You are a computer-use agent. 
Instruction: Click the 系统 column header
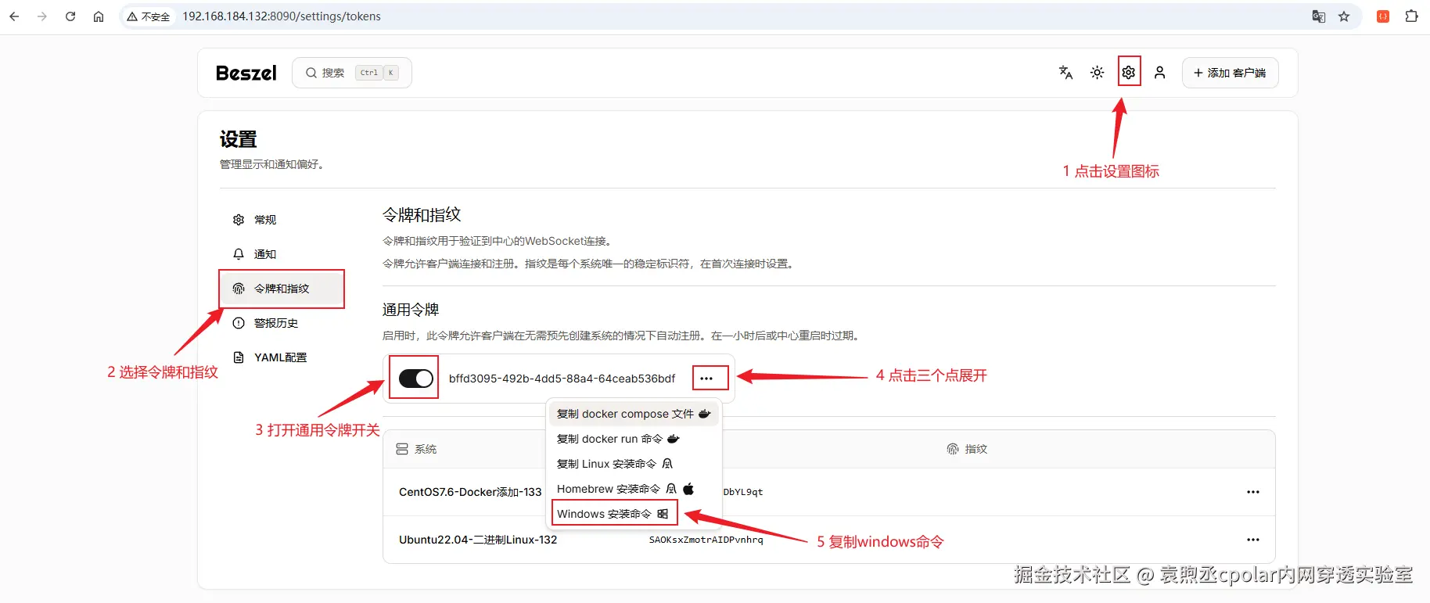point(416,449)
